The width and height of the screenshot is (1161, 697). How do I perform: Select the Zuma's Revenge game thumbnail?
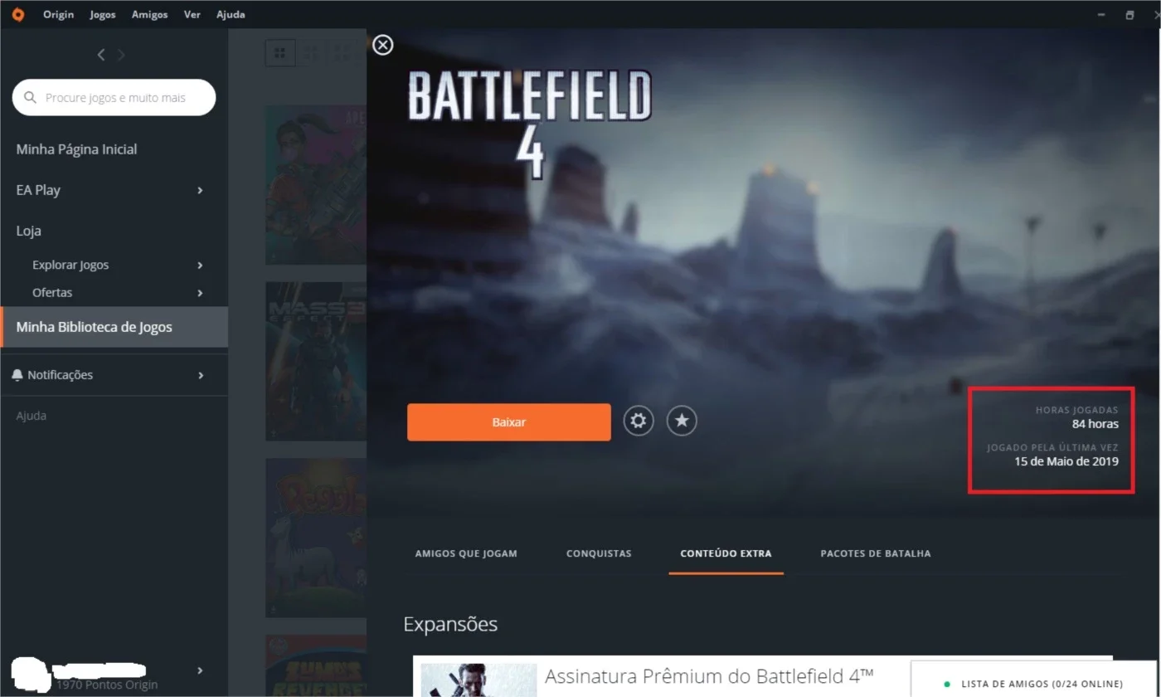click(x=316, y=665)
